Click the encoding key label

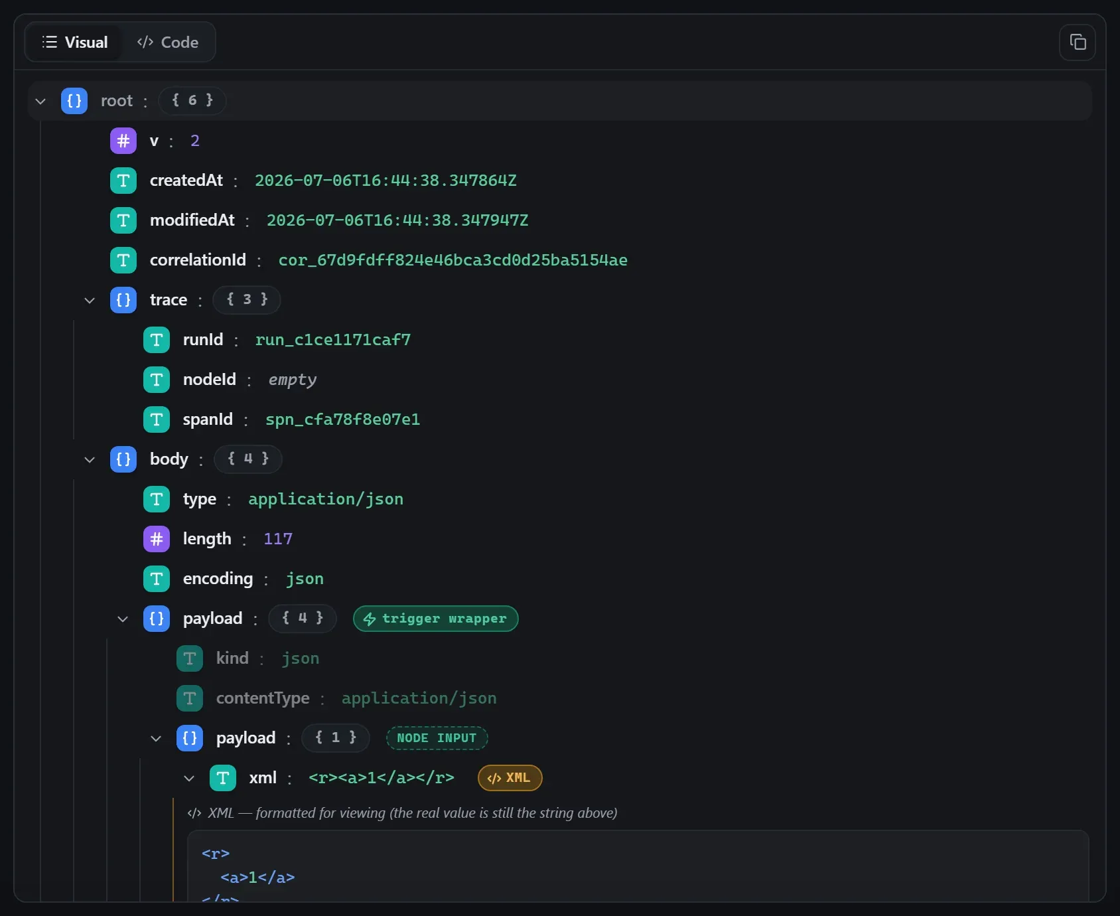218,579
